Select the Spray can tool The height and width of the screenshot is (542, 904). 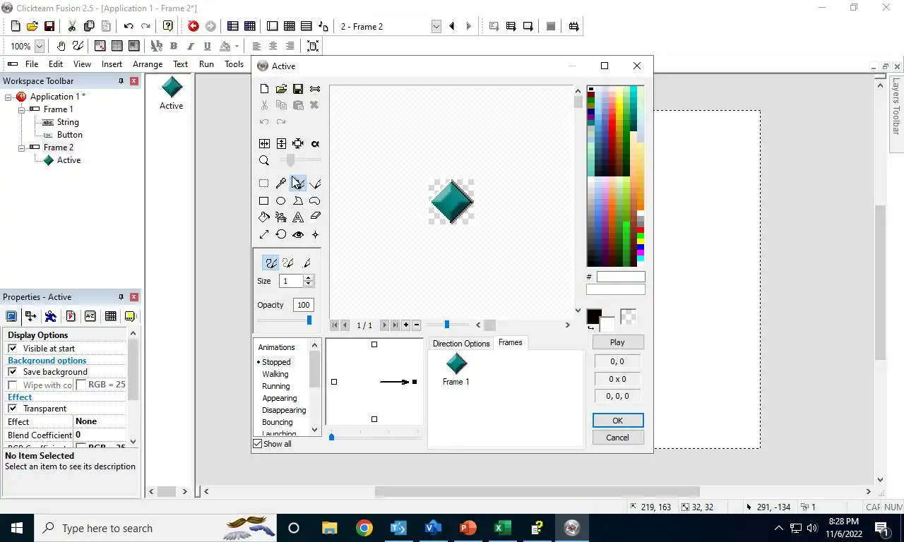(x=281, y=217)
